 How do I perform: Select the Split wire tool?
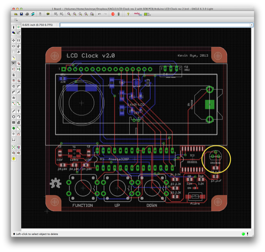(14, 92)
